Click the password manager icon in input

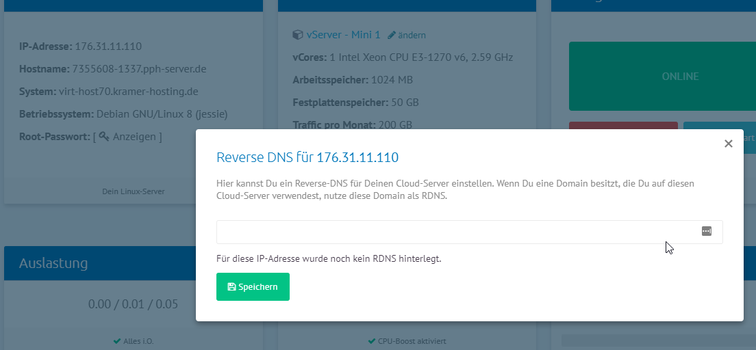click(x=706, y=232)
